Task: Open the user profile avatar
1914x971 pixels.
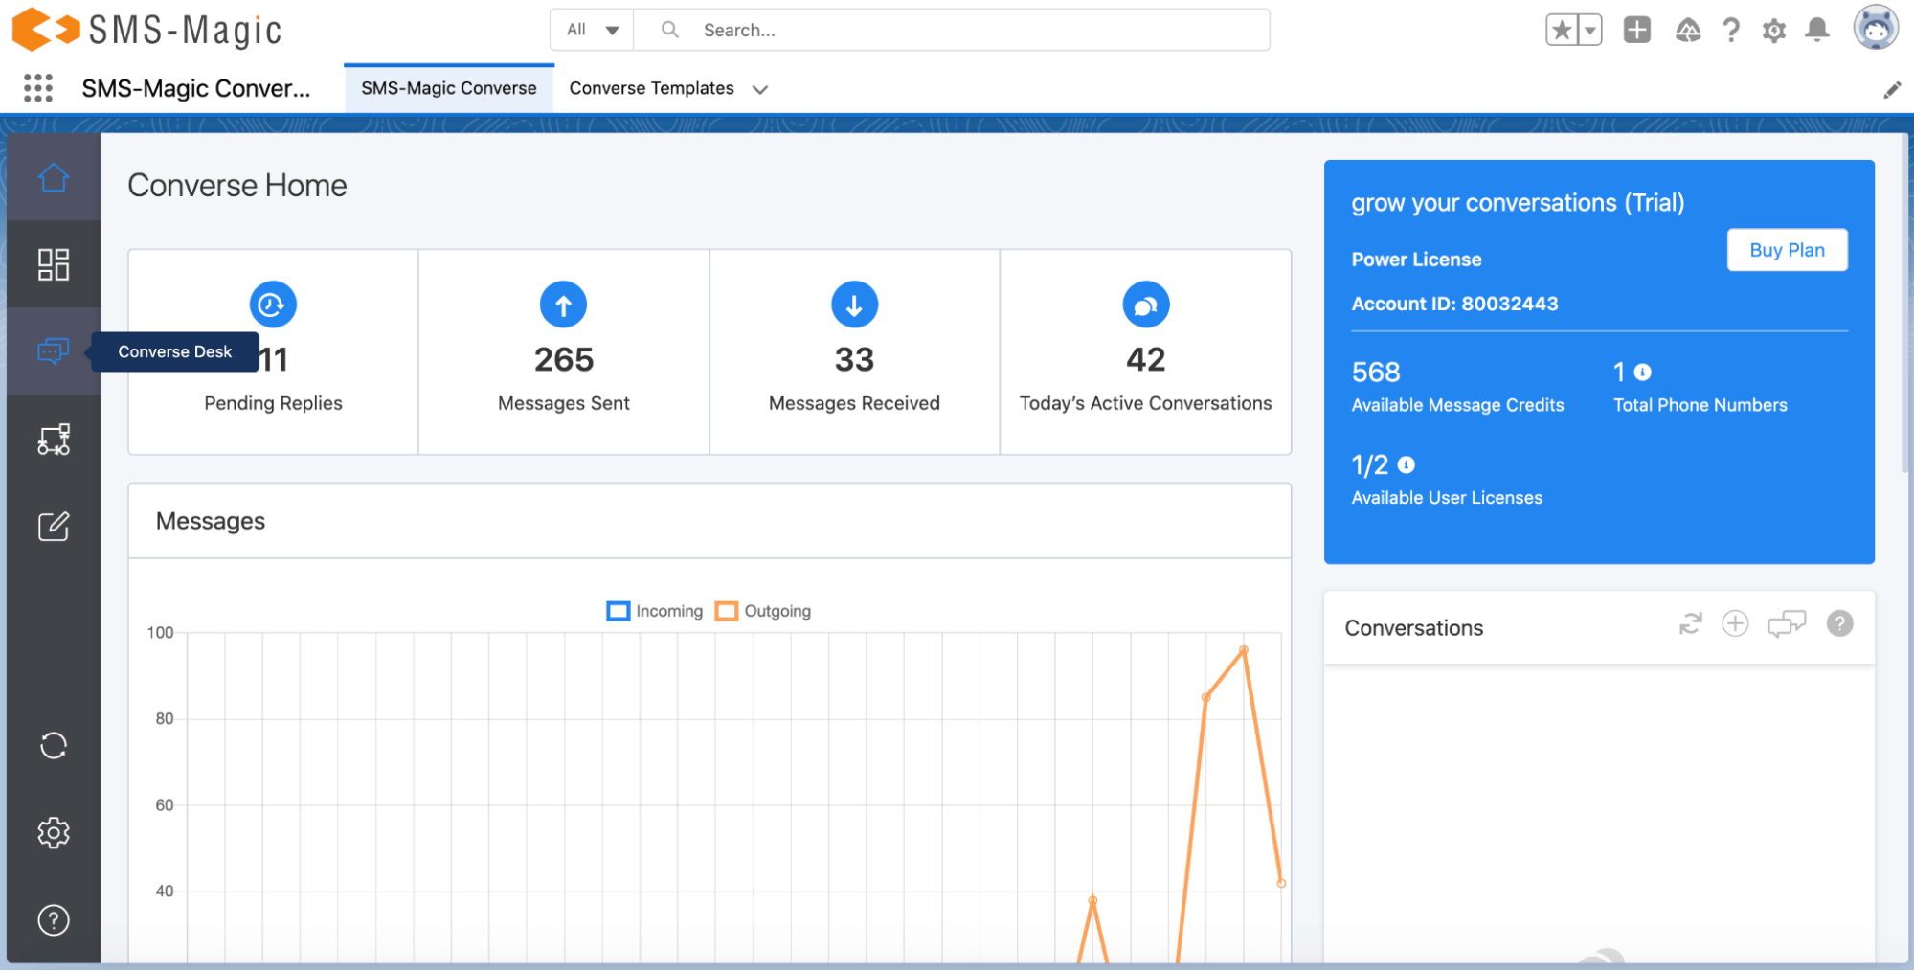Action: point(1876,28)
